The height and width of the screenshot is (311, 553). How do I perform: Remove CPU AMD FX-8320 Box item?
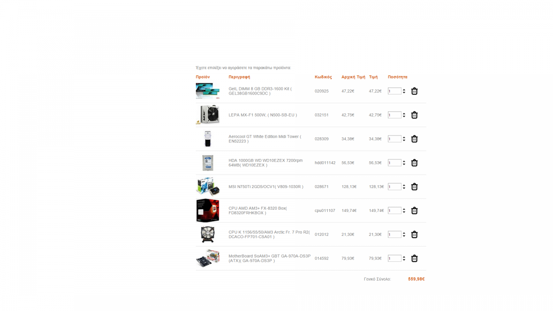(x=414, y=211)
